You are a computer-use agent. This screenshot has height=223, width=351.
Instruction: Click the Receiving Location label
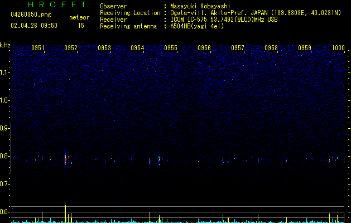coord(130,13)
